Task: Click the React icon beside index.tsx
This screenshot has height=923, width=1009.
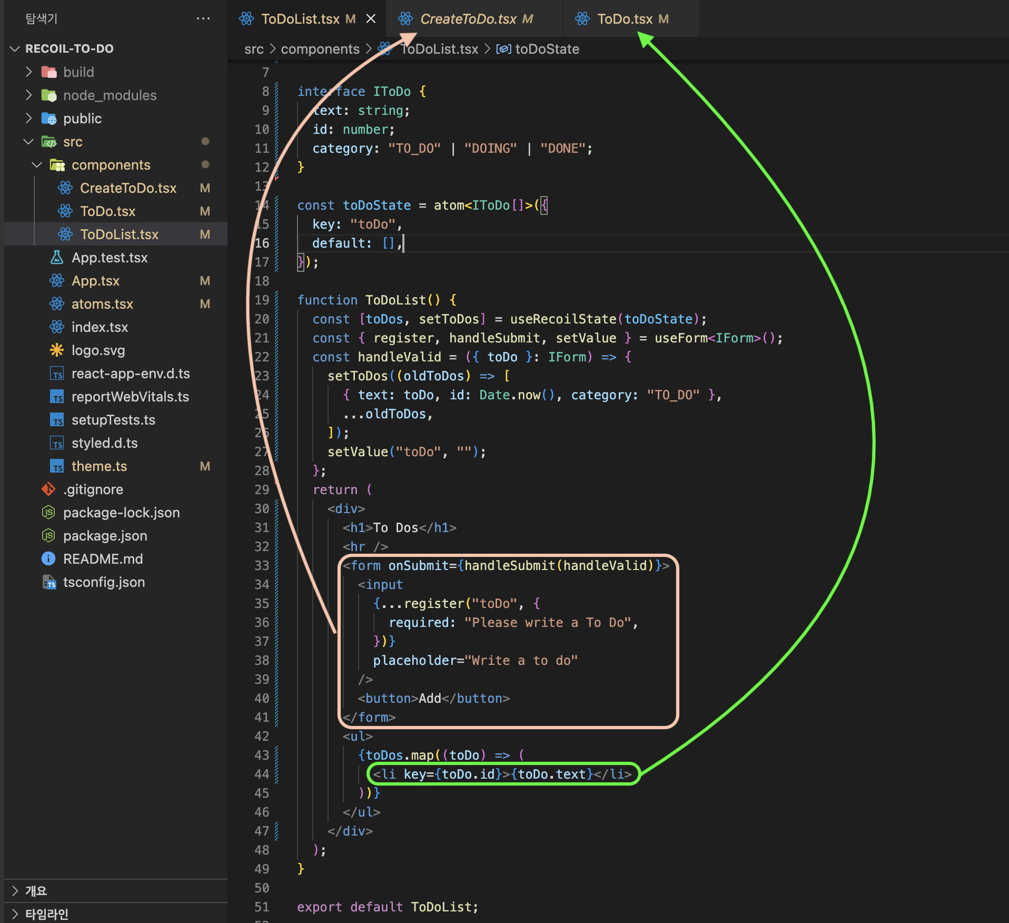Action: [x=57, y=327]
